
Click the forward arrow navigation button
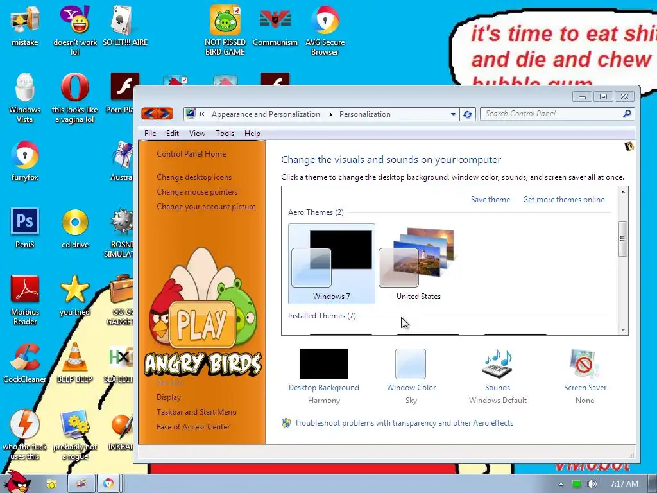165,113
